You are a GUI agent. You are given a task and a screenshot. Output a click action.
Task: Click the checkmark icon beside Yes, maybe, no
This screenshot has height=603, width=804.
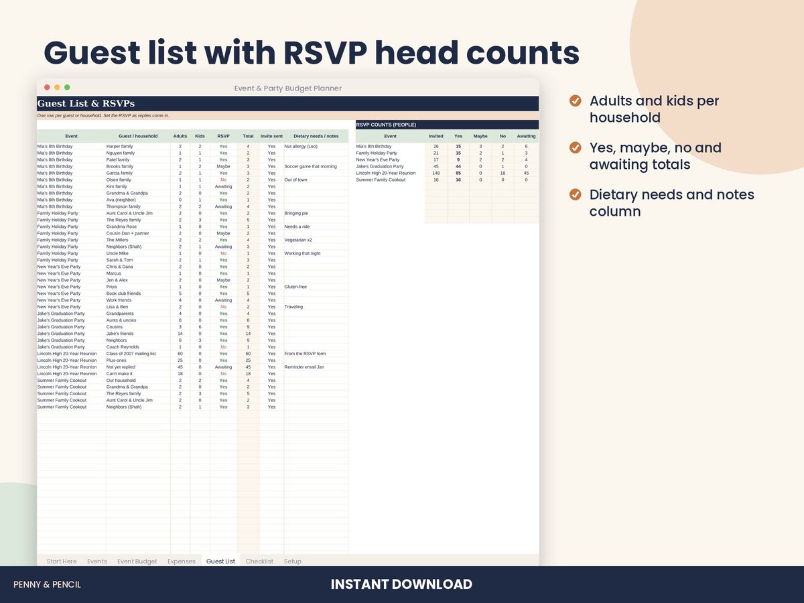(x=575, y=147)
